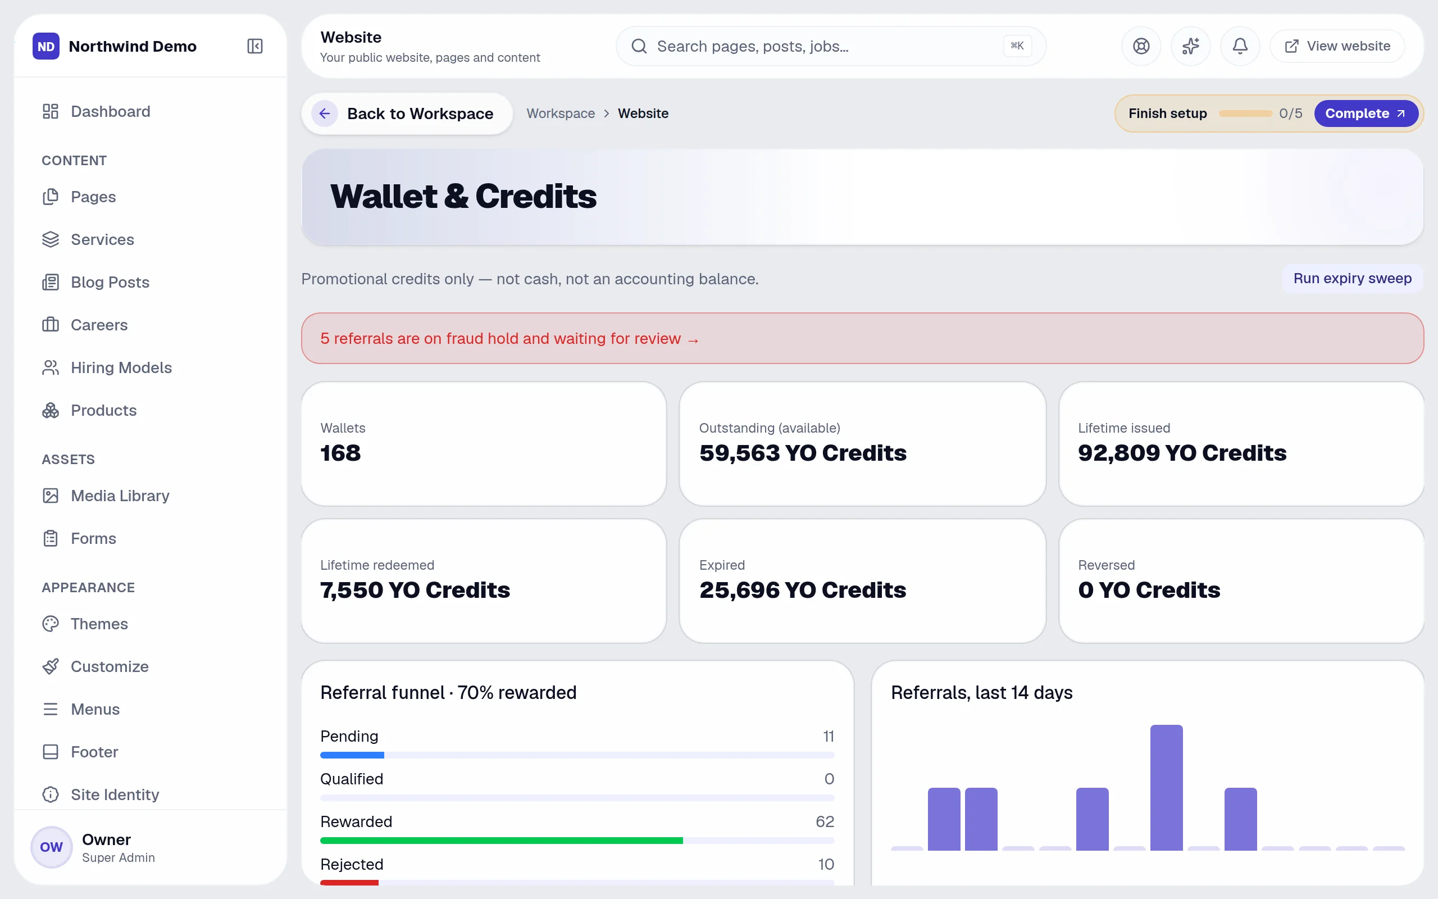
Task: Click the Complete setup button
Action: click(1366, 113)
